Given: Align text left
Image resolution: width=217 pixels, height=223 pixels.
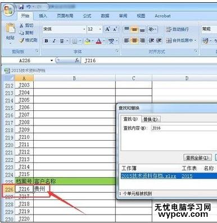Looking at the screenshot, I should [126, 40].
